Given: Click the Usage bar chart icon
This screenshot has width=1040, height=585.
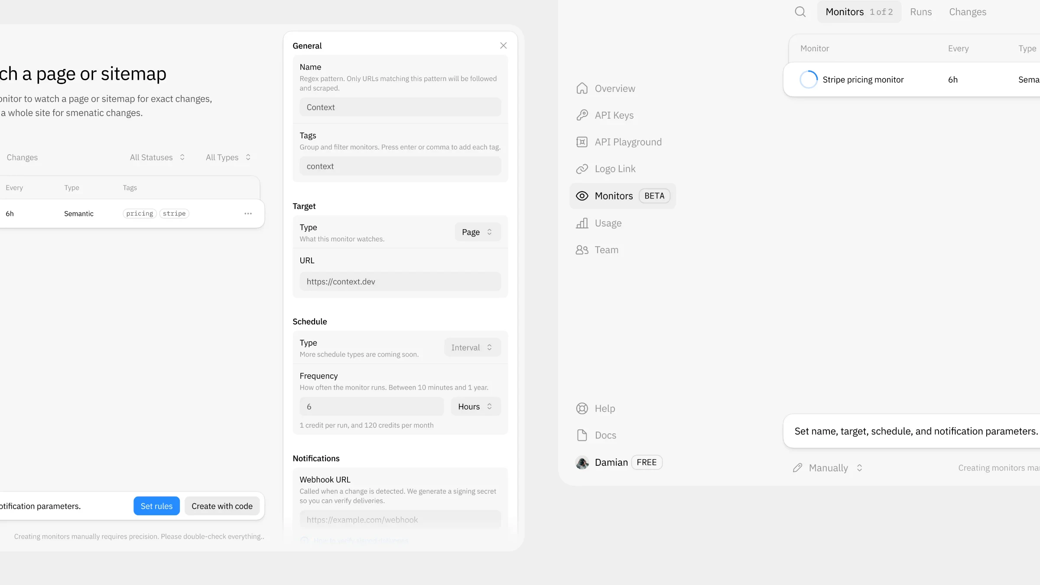Looking at the screenshot, I should tap(582, 223).
